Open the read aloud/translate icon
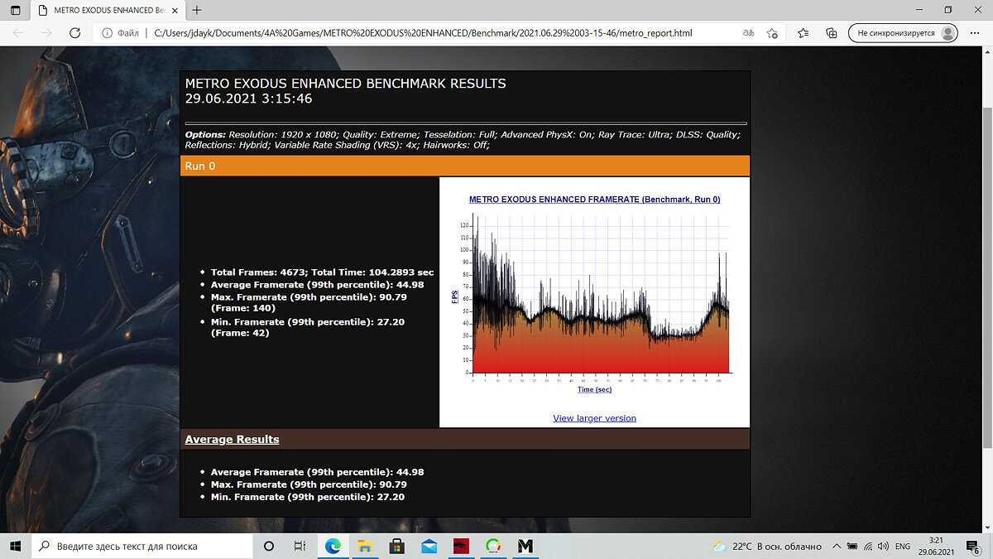Screen dimensions: 993x559 (x=748, y=33)
